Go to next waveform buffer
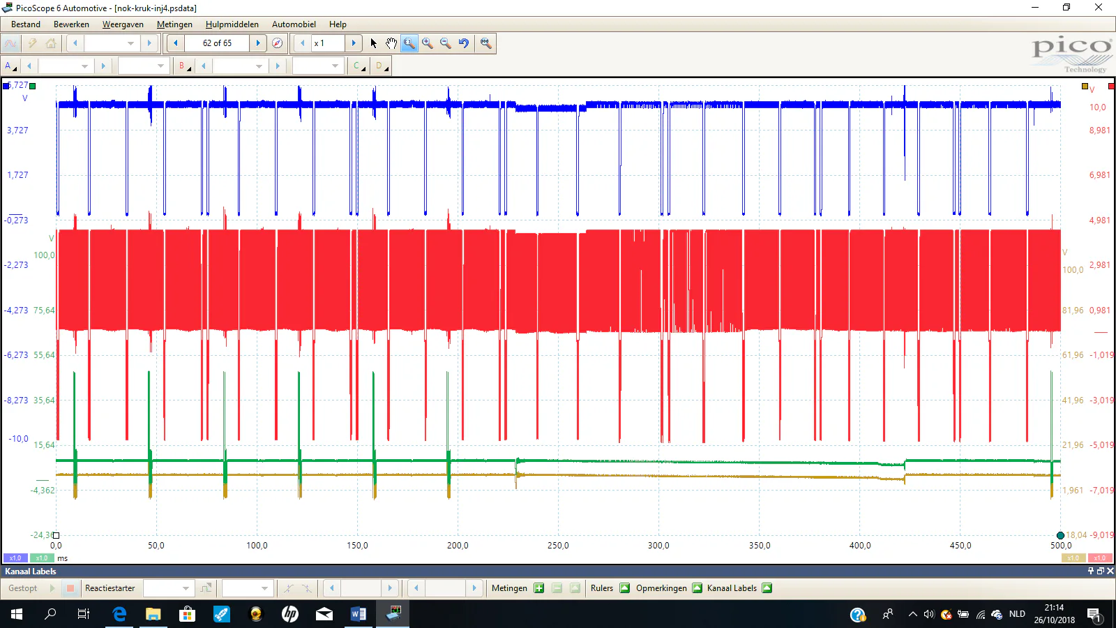1116x628 pixels. (x=258, y=43)
